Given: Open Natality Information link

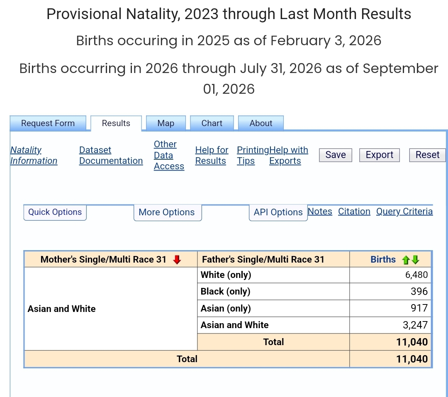Looking at the screenshot, I should 34,156.
